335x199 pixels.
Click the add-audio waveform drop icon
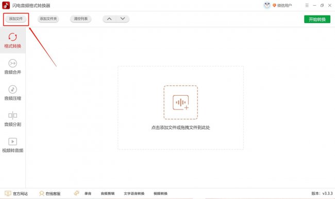click(181, 102)
